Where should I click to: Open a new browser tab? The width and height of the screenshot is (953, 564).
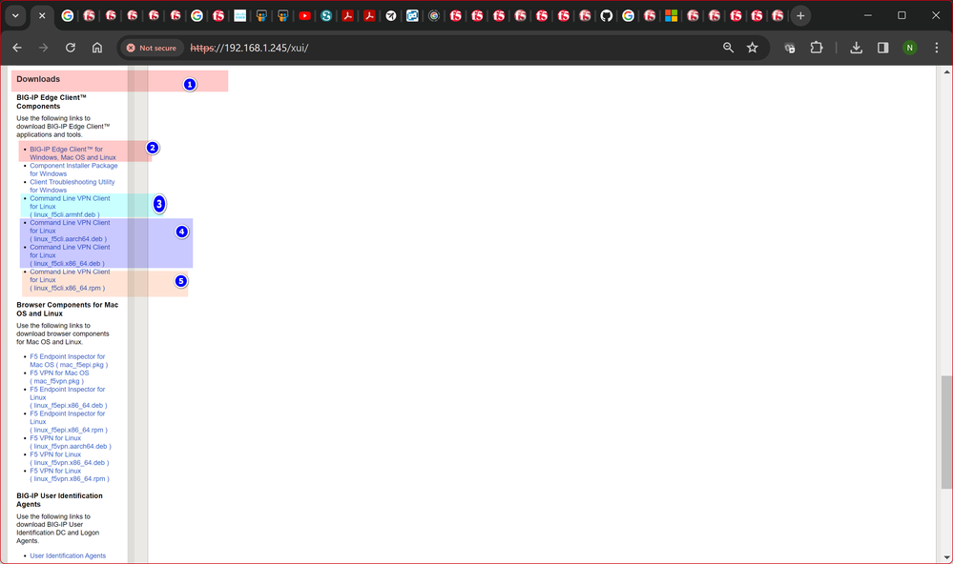tap(800, 16)
